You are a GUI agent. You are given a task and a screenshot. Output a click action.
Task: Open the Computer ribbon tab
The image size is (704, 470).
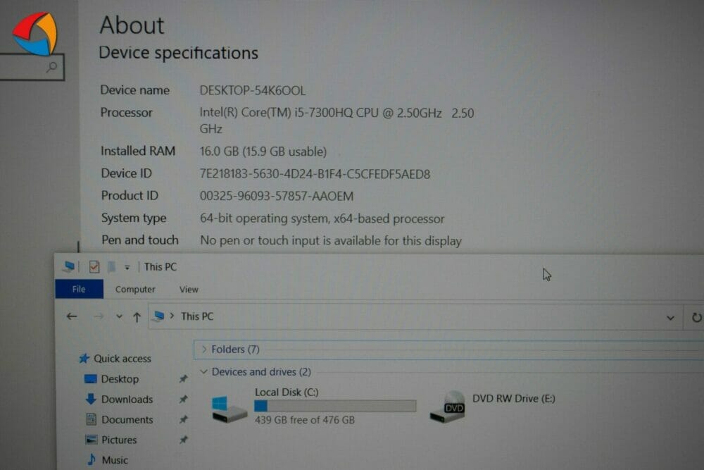click(135, 290)
